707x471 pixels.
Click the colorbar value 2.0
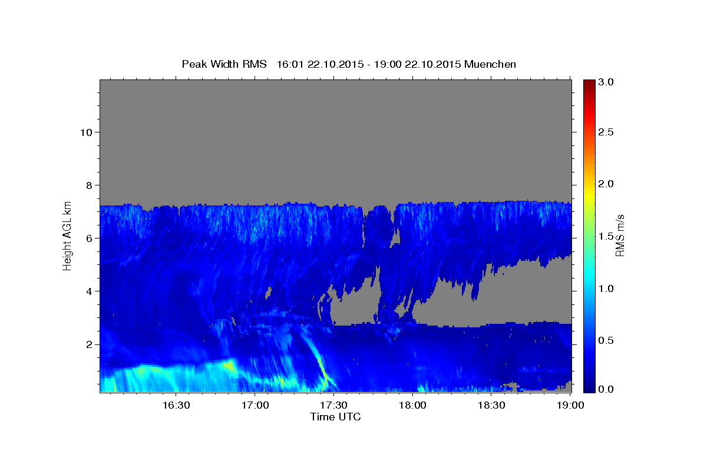coord(607,184)
